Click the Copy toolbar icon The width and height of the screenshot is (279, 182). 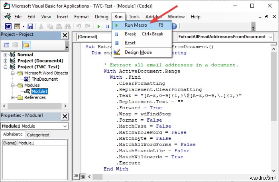50,27
